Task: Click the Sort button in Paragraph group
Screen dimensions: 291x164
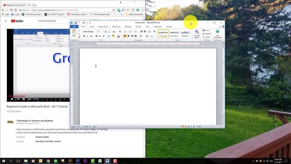Action: 150,32
